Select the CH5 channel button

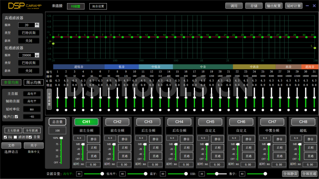click(211, 121)
